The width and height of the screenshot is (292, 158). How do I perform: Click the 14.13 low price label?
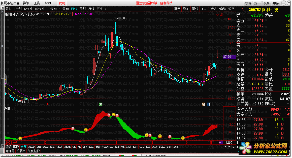click(x=25, y=102)
